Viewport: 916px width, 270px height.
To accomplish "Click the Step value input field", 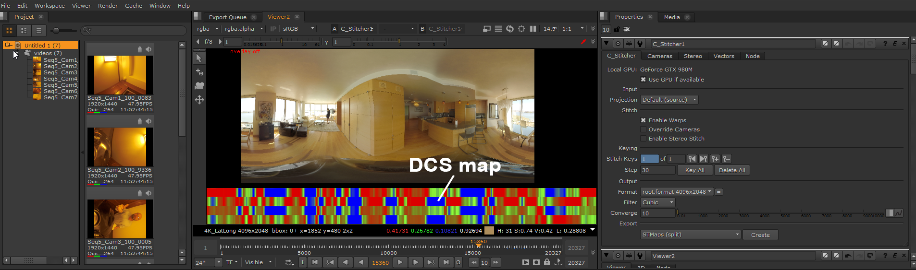I will (657, 170).
